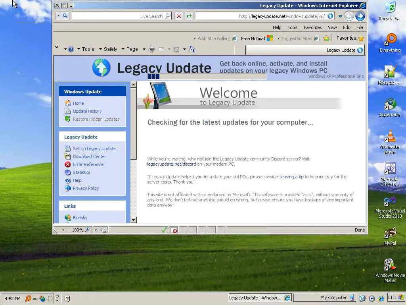Expand hidden command bar items chevron

click(x=57, y=47)
